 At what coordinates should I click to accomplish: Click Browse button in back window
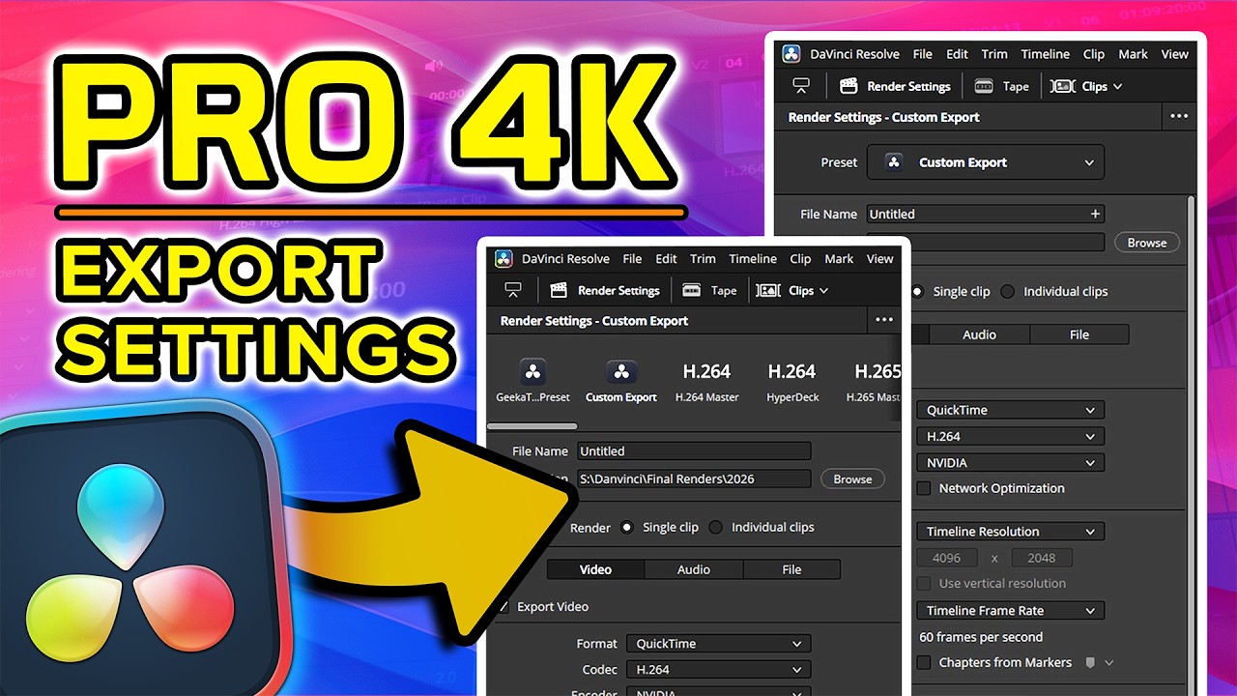pyautogui.click(x=1147, y=243)
